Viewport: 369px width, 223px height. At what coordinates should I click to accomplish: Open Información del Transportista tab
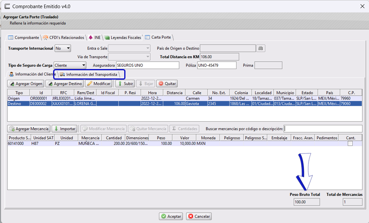click(89, 75)
